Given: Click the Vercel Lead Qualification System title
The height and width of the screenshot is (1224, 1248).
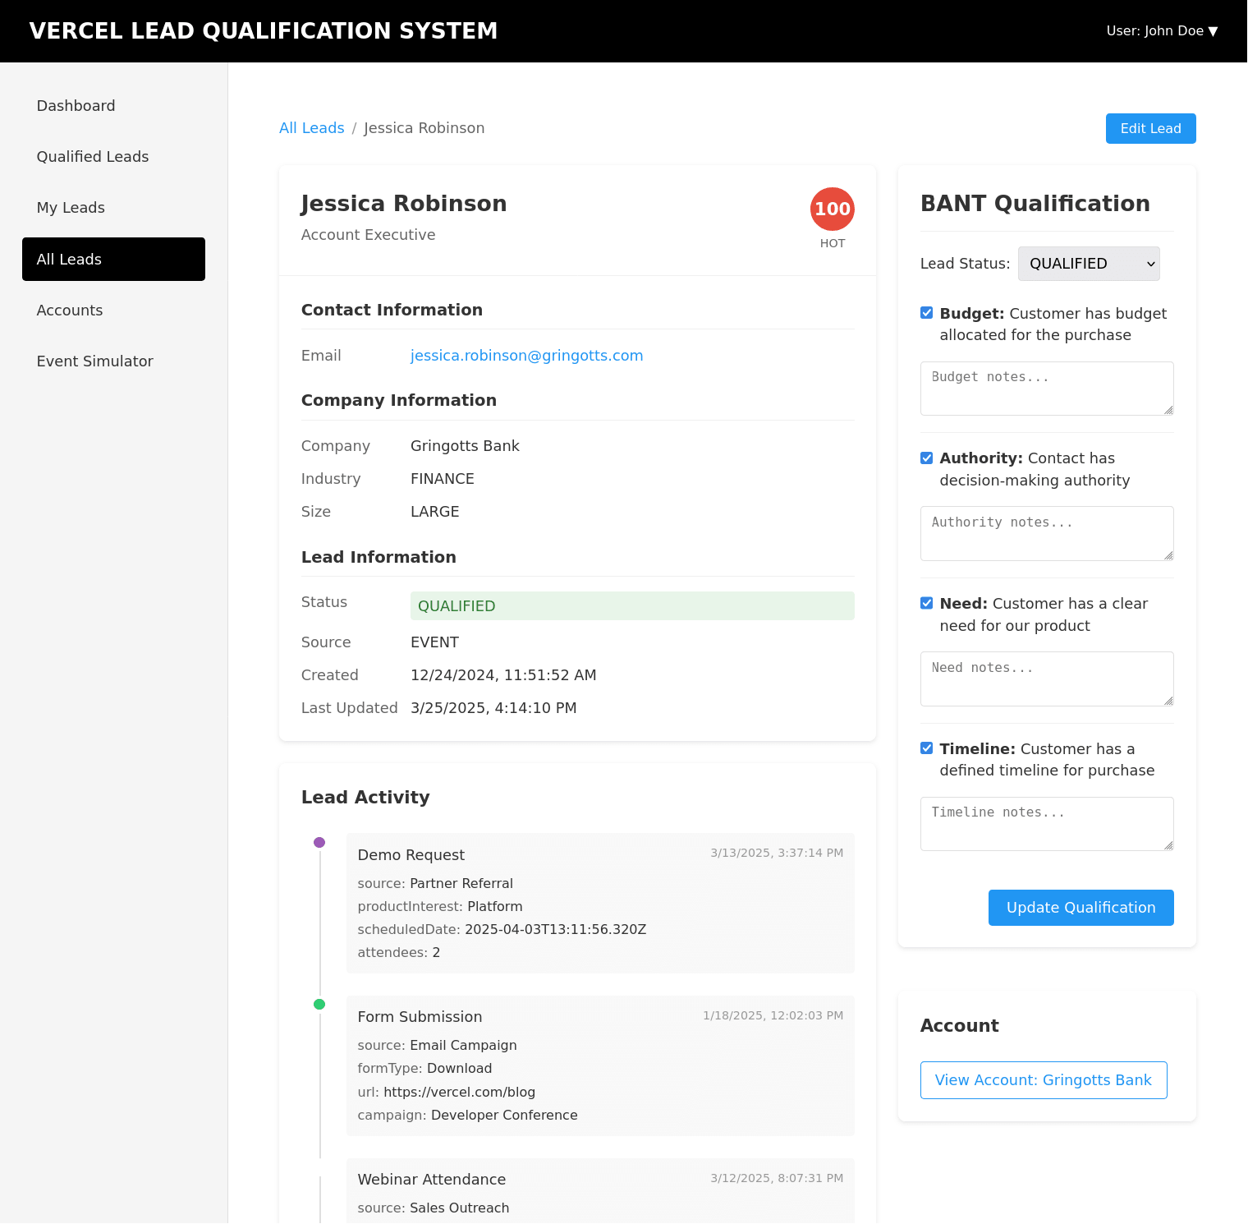Looking at the screenshot, I should 264,31.
